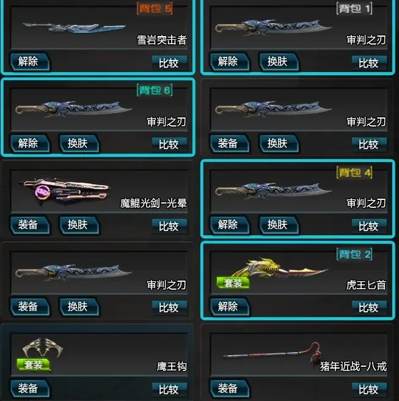Unequip 雪岩突击者 with its 解除 button
This screenshot has width=399, height=401.
tap(30, 62)
